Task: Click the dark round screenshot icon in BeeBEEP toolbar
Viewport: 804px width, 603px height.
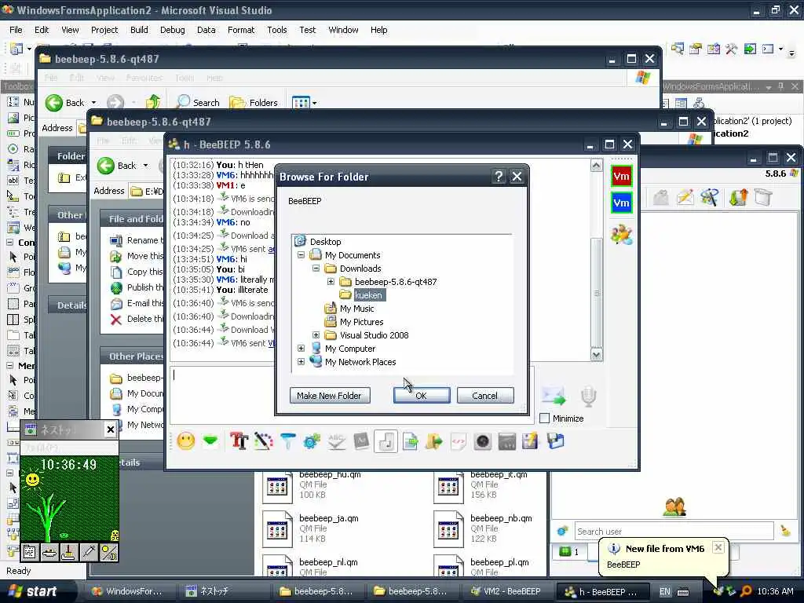Action: (x=483, y=441)
